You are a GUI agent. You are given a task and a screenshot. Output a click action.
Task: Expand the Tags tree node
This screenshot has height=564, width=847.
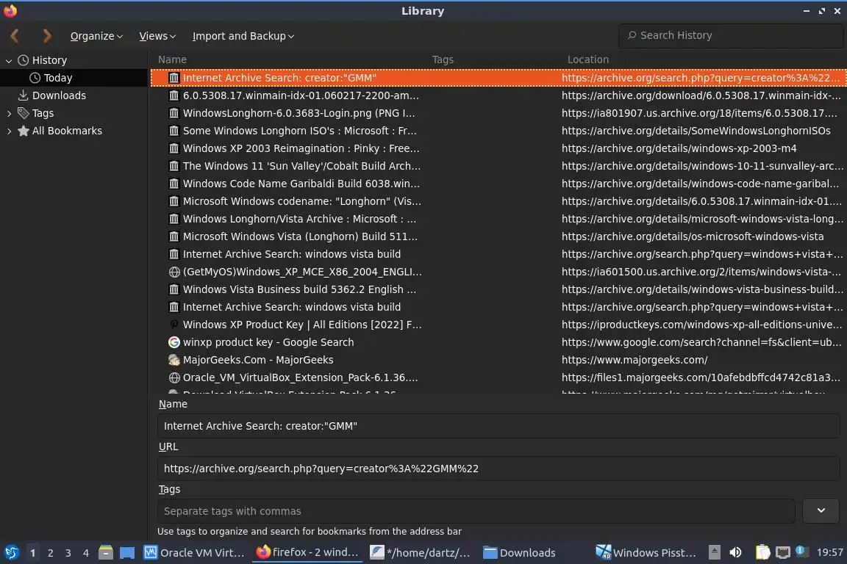tap(9, 113)
